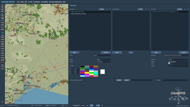Click the New mission icon under FILE
The image size is (190, 107).
(x=2, y=7)
